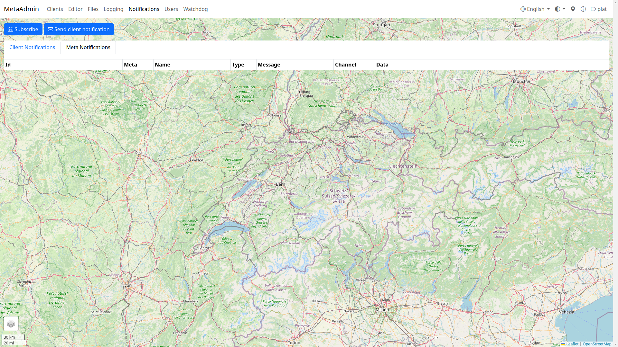Click the location pin icon in navbar
Screen dimensions: 618x347
pos(573,9)
